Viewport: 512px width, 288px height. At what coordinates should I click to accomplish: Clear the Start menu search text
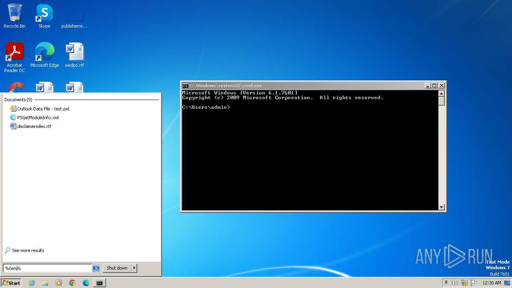click(96, 268)
